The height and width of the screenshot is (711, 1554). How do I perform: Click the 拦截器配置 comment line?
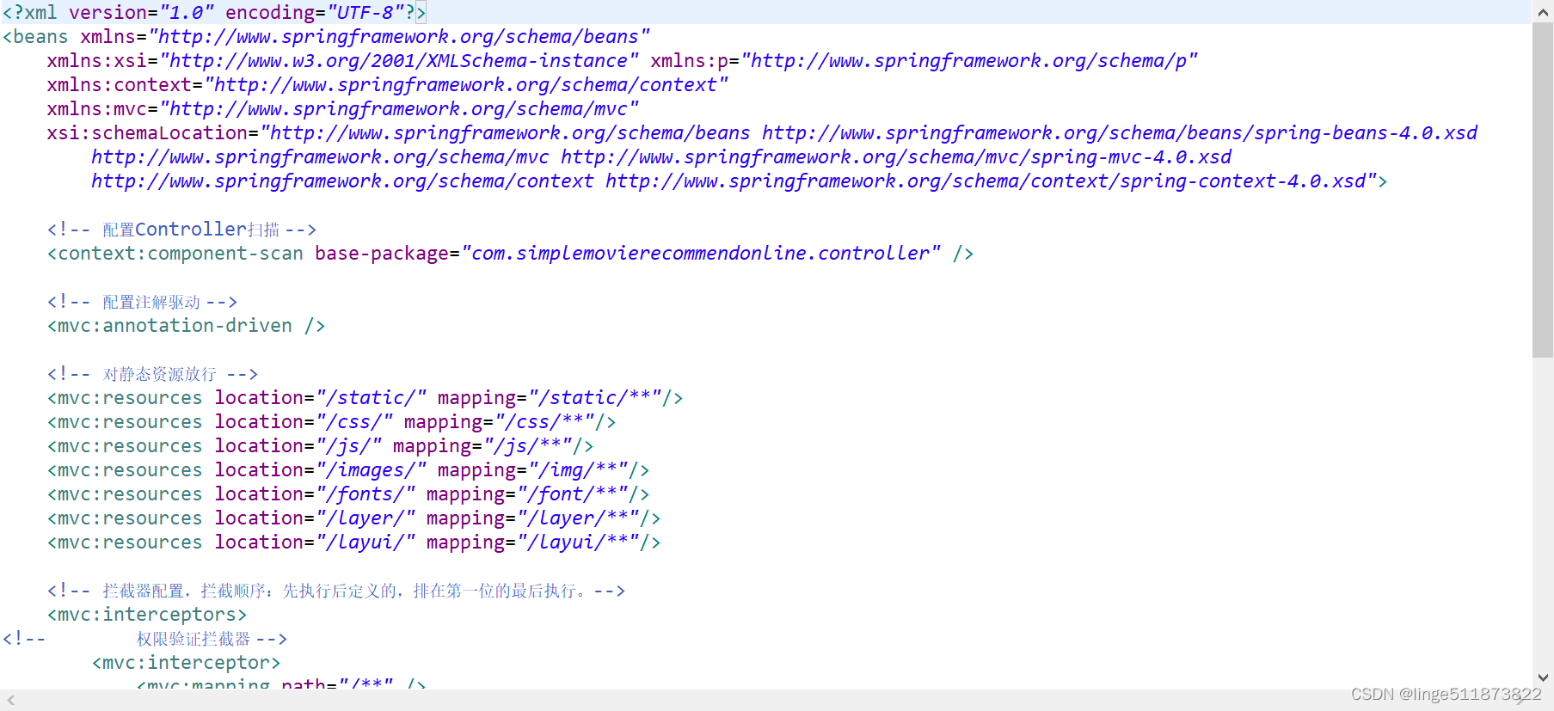336,591
